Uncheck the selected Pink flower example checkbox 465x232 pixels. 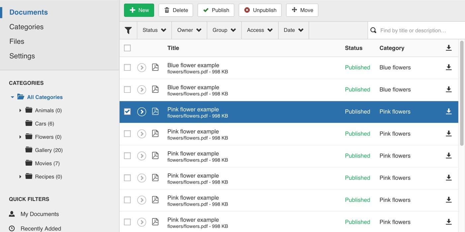coord(127,112)
